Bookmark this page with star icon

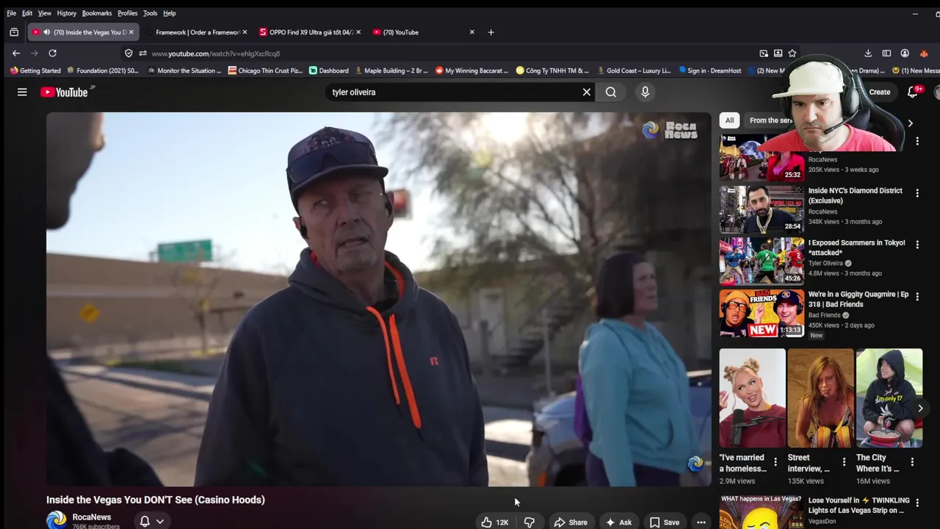click(x=792, y=53)
